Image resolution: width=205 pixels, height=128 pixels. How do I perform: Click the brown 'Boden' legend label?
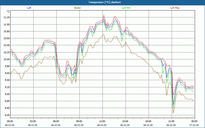coord(78,8)
